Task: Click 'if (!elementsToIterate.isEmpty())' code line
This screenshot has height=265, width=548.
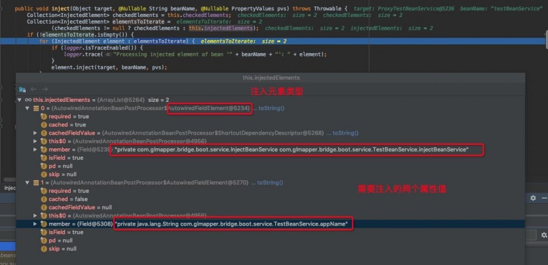Action: point(81,35)
